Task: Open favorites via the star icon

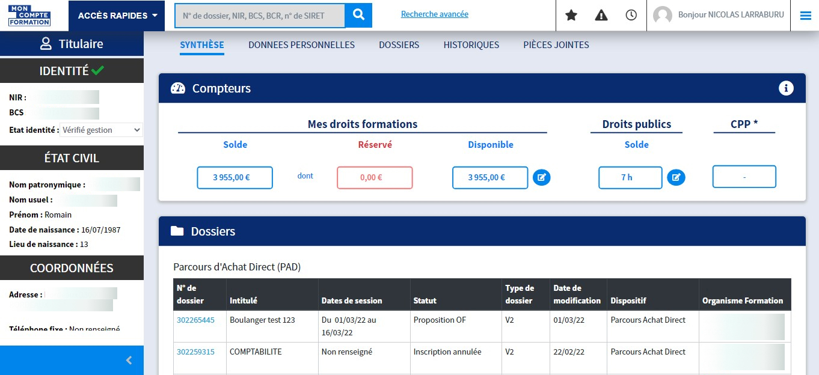Action: [571, 16]
